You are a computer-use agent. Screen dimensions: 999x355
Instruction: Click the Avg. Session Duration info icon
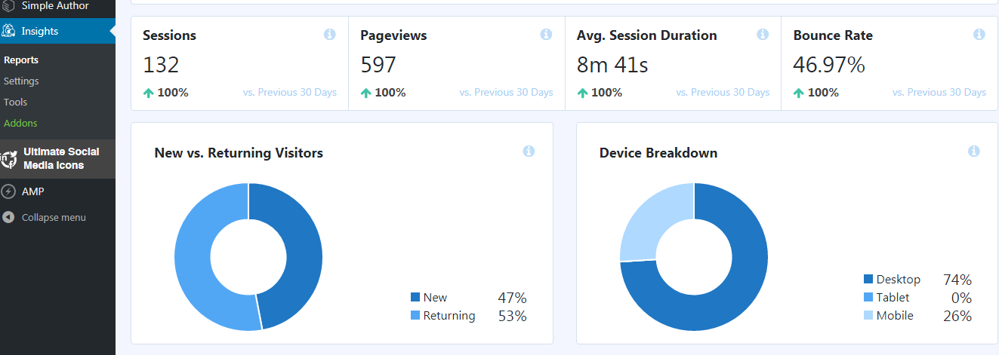coord(763,35)
